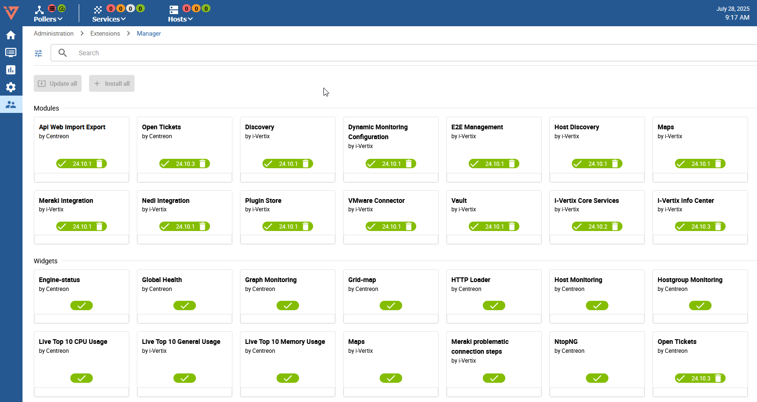
Task: Go to the Administration breadcrumb
Action: 53,34
